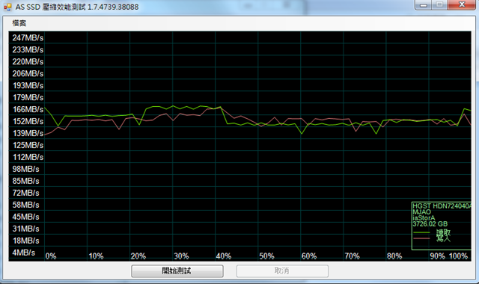Click the 讀取 legend label

pyautogui.click(x=443, y=232)
